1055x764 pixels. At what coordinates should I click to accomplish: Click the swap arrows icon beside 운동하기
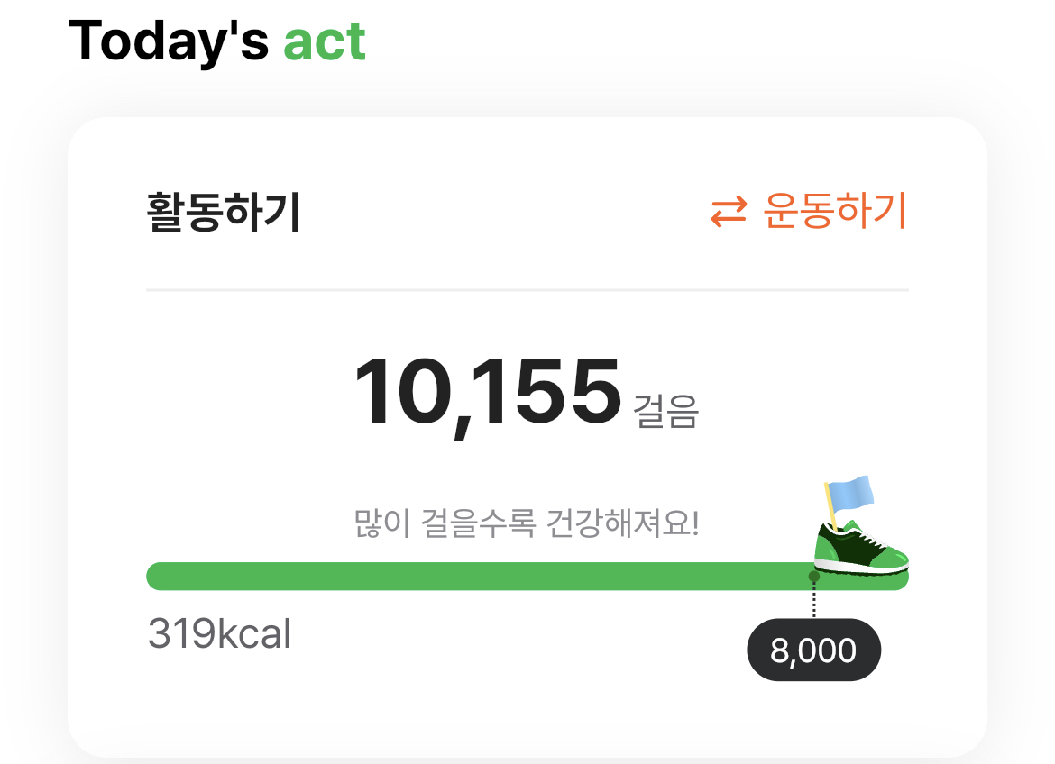click(x=729, y=213)
